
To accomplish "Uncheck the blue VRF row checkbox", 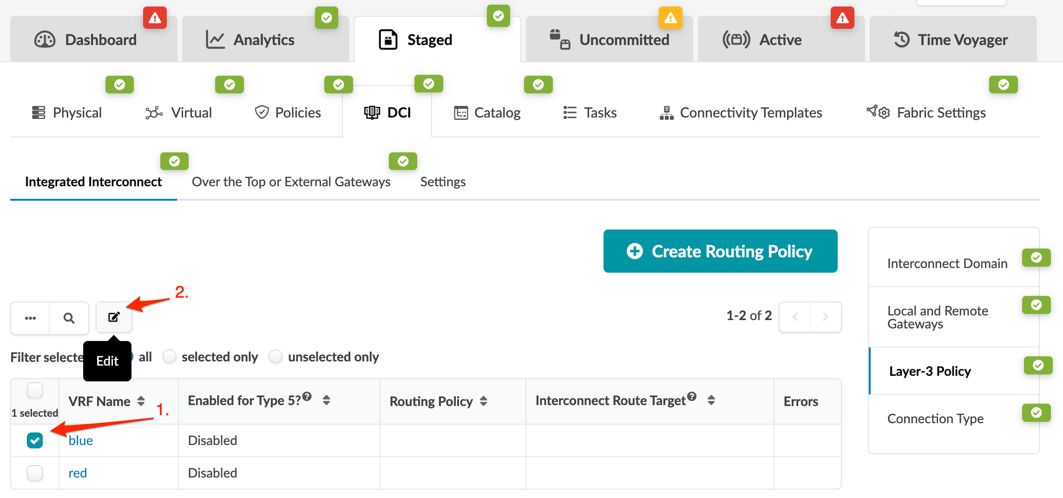I will (x=35, y=440).
